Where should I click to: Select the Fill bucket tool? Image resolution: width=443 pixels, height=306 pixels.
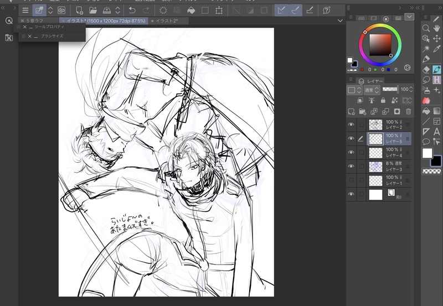tap(426, 111)
